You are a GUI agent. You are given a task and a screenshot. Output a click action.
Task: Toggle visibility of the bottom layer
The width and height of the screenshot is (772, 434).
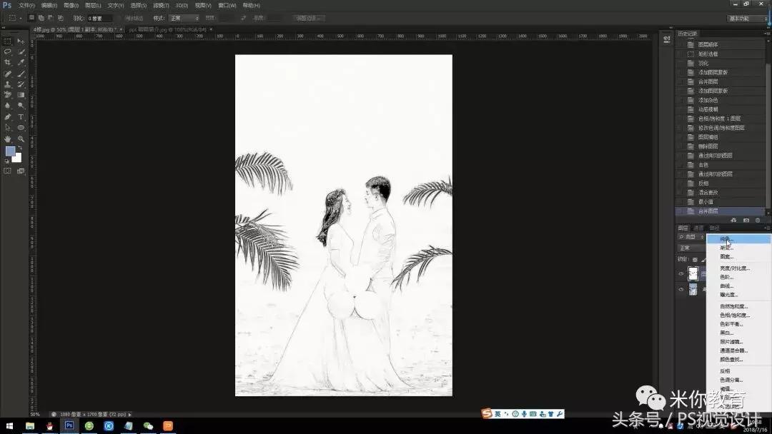tap(681, 288)
